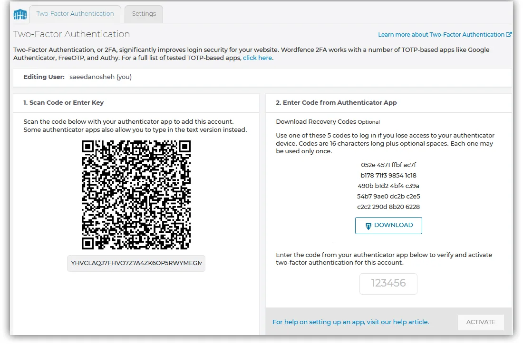
Task: Select recovery code b178 71f3 9854 1c18
Action: pyautogui.click(x=388, y=175)
